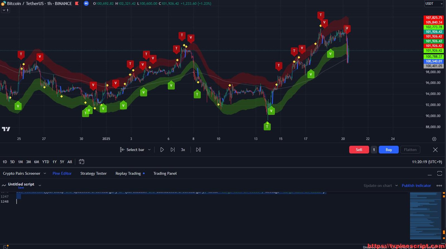Open the Trading Panel tab
446x249 pixels.
(165, 173)
